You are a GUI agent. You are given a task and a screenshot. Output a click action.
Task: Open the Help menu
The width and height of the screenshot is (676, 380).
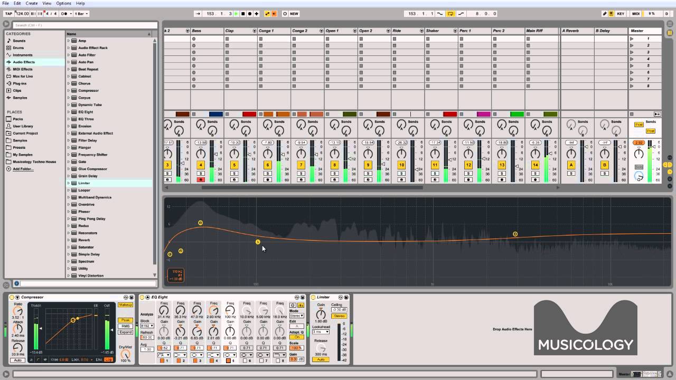[80, 3]
